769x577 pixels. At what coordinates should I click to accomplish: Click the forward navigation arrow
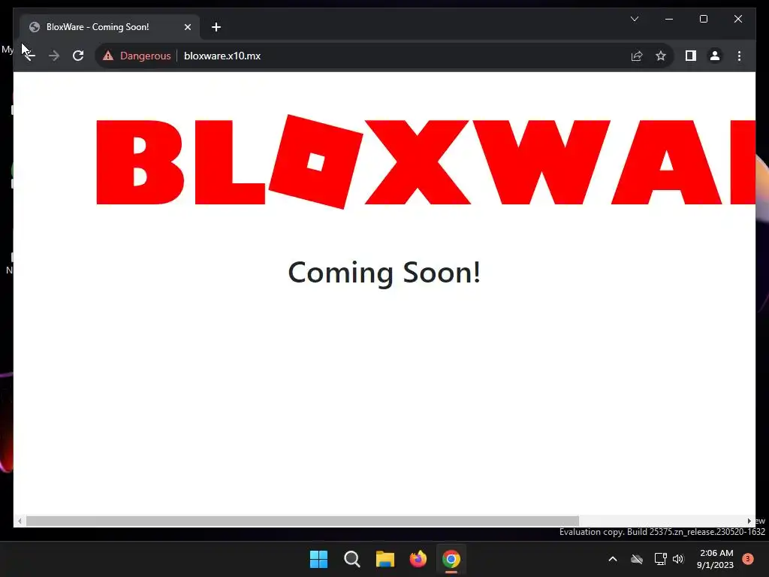pos(54,56)
